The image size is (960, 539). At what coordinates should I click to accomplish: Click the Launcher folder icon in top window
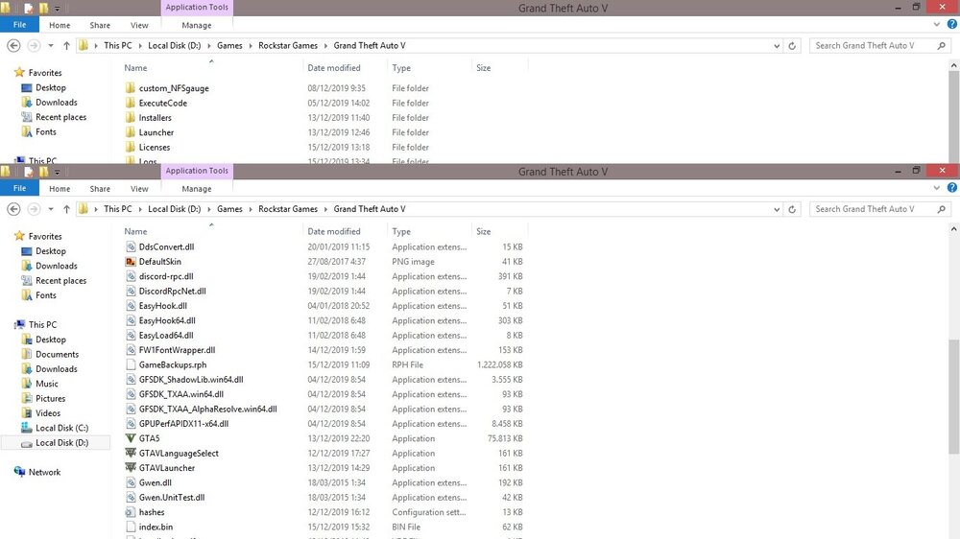pyautogui.click(x=131, y=132)
